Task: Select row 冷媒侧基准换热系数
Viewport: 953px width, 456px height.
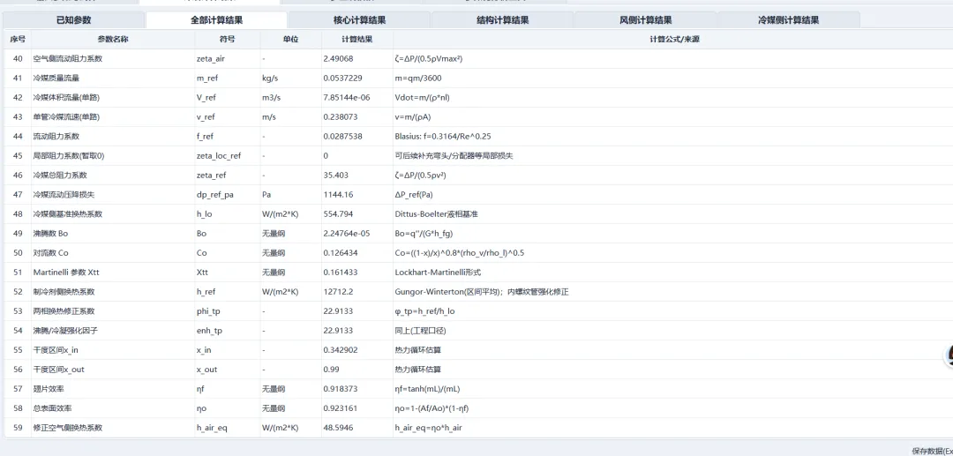Action: pyautogui.click(x=477, y=214)
